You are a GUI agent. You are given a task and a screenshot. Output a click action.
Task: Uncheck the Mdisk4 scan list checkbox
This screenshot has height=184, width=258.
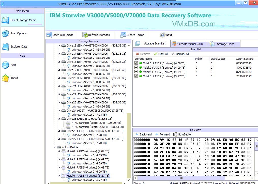pyautogui.click(x=136, y=72)
